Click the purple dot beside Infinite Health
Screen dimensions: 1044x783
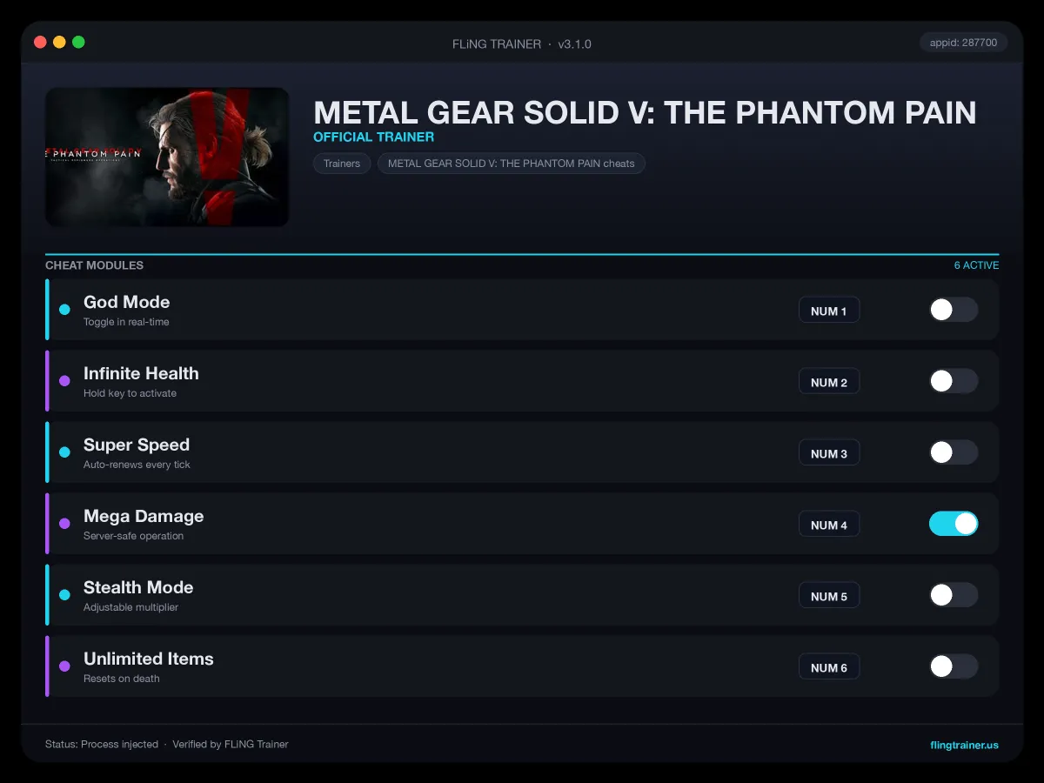click(x=64, y=381)
